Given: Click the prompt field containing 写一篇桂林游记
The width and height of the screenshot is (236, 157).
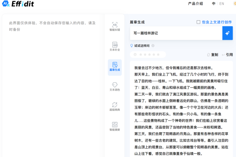Looking at the screenshot, I should [176, 33].
